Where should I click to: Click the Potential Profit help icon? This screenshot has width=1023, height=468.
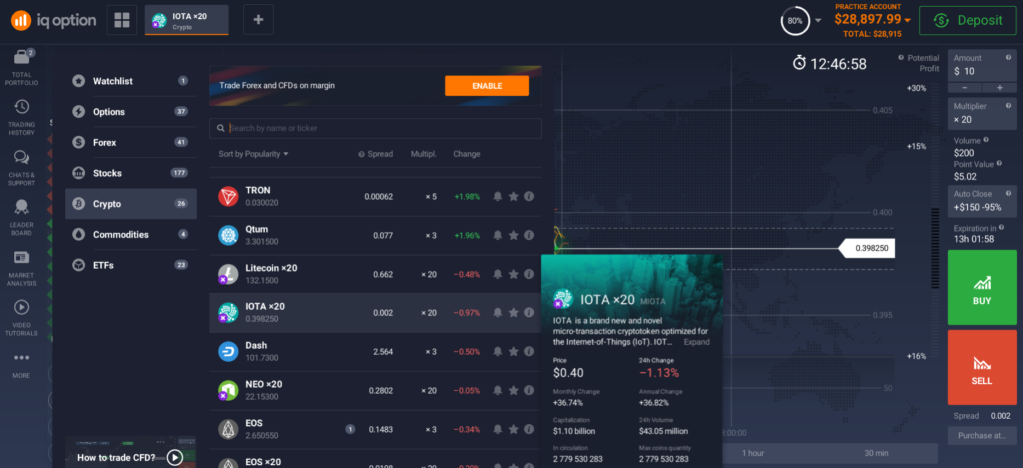901,57
